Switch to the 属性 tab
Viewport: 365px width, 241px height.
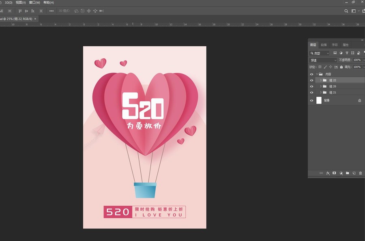(x=346, y=45)
